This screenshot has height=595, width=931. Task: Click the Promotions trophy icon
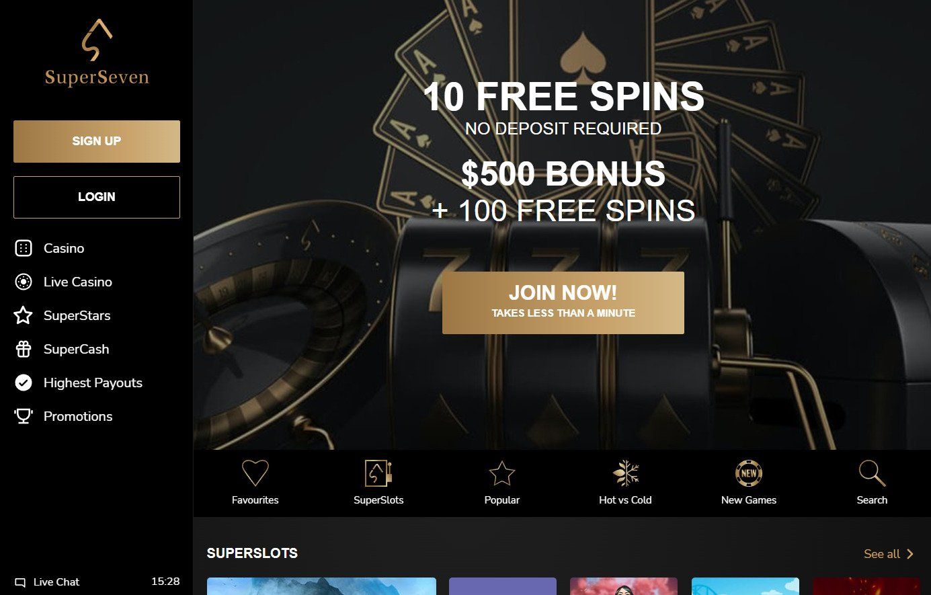24,416
